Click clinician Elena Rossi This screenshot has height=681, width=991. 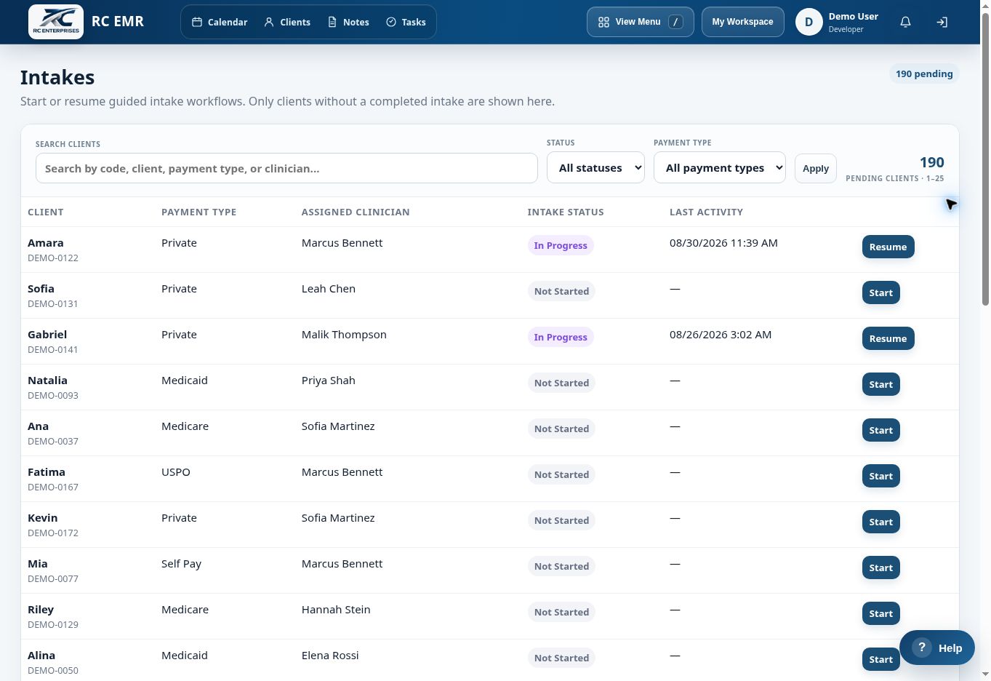330,656
